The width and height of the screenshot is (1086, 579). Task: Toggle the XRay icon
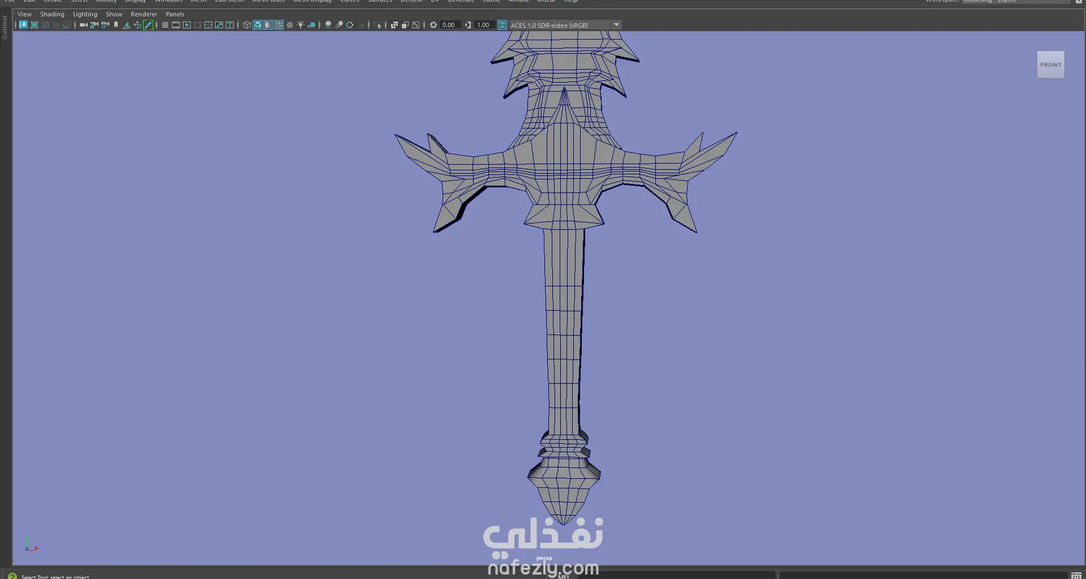pyautogui.click(x=394, y=25)
